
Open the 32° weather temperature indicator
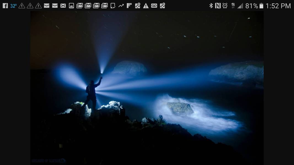[13, 5]
